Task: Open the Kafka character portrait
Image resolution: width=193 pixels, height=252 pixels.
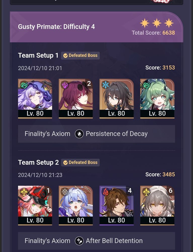Action: click(76, 99)
